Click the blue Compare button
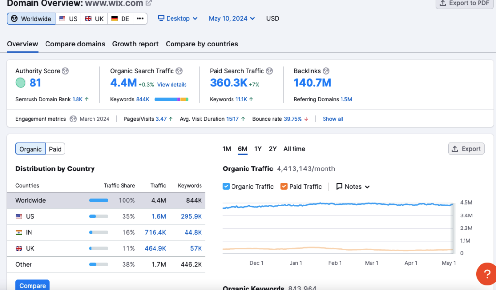Screen dimensions: 496x290 click(32, 285)
